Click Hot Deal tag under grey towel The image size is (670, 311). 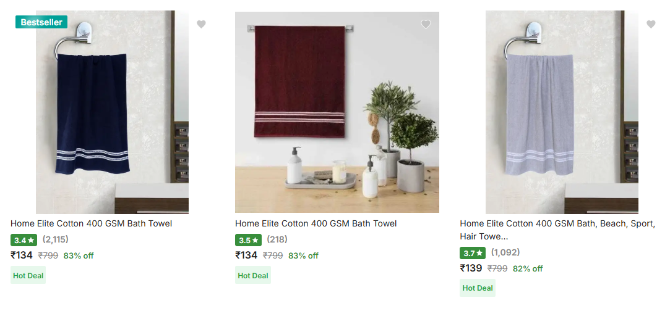(x=478, y=288)
